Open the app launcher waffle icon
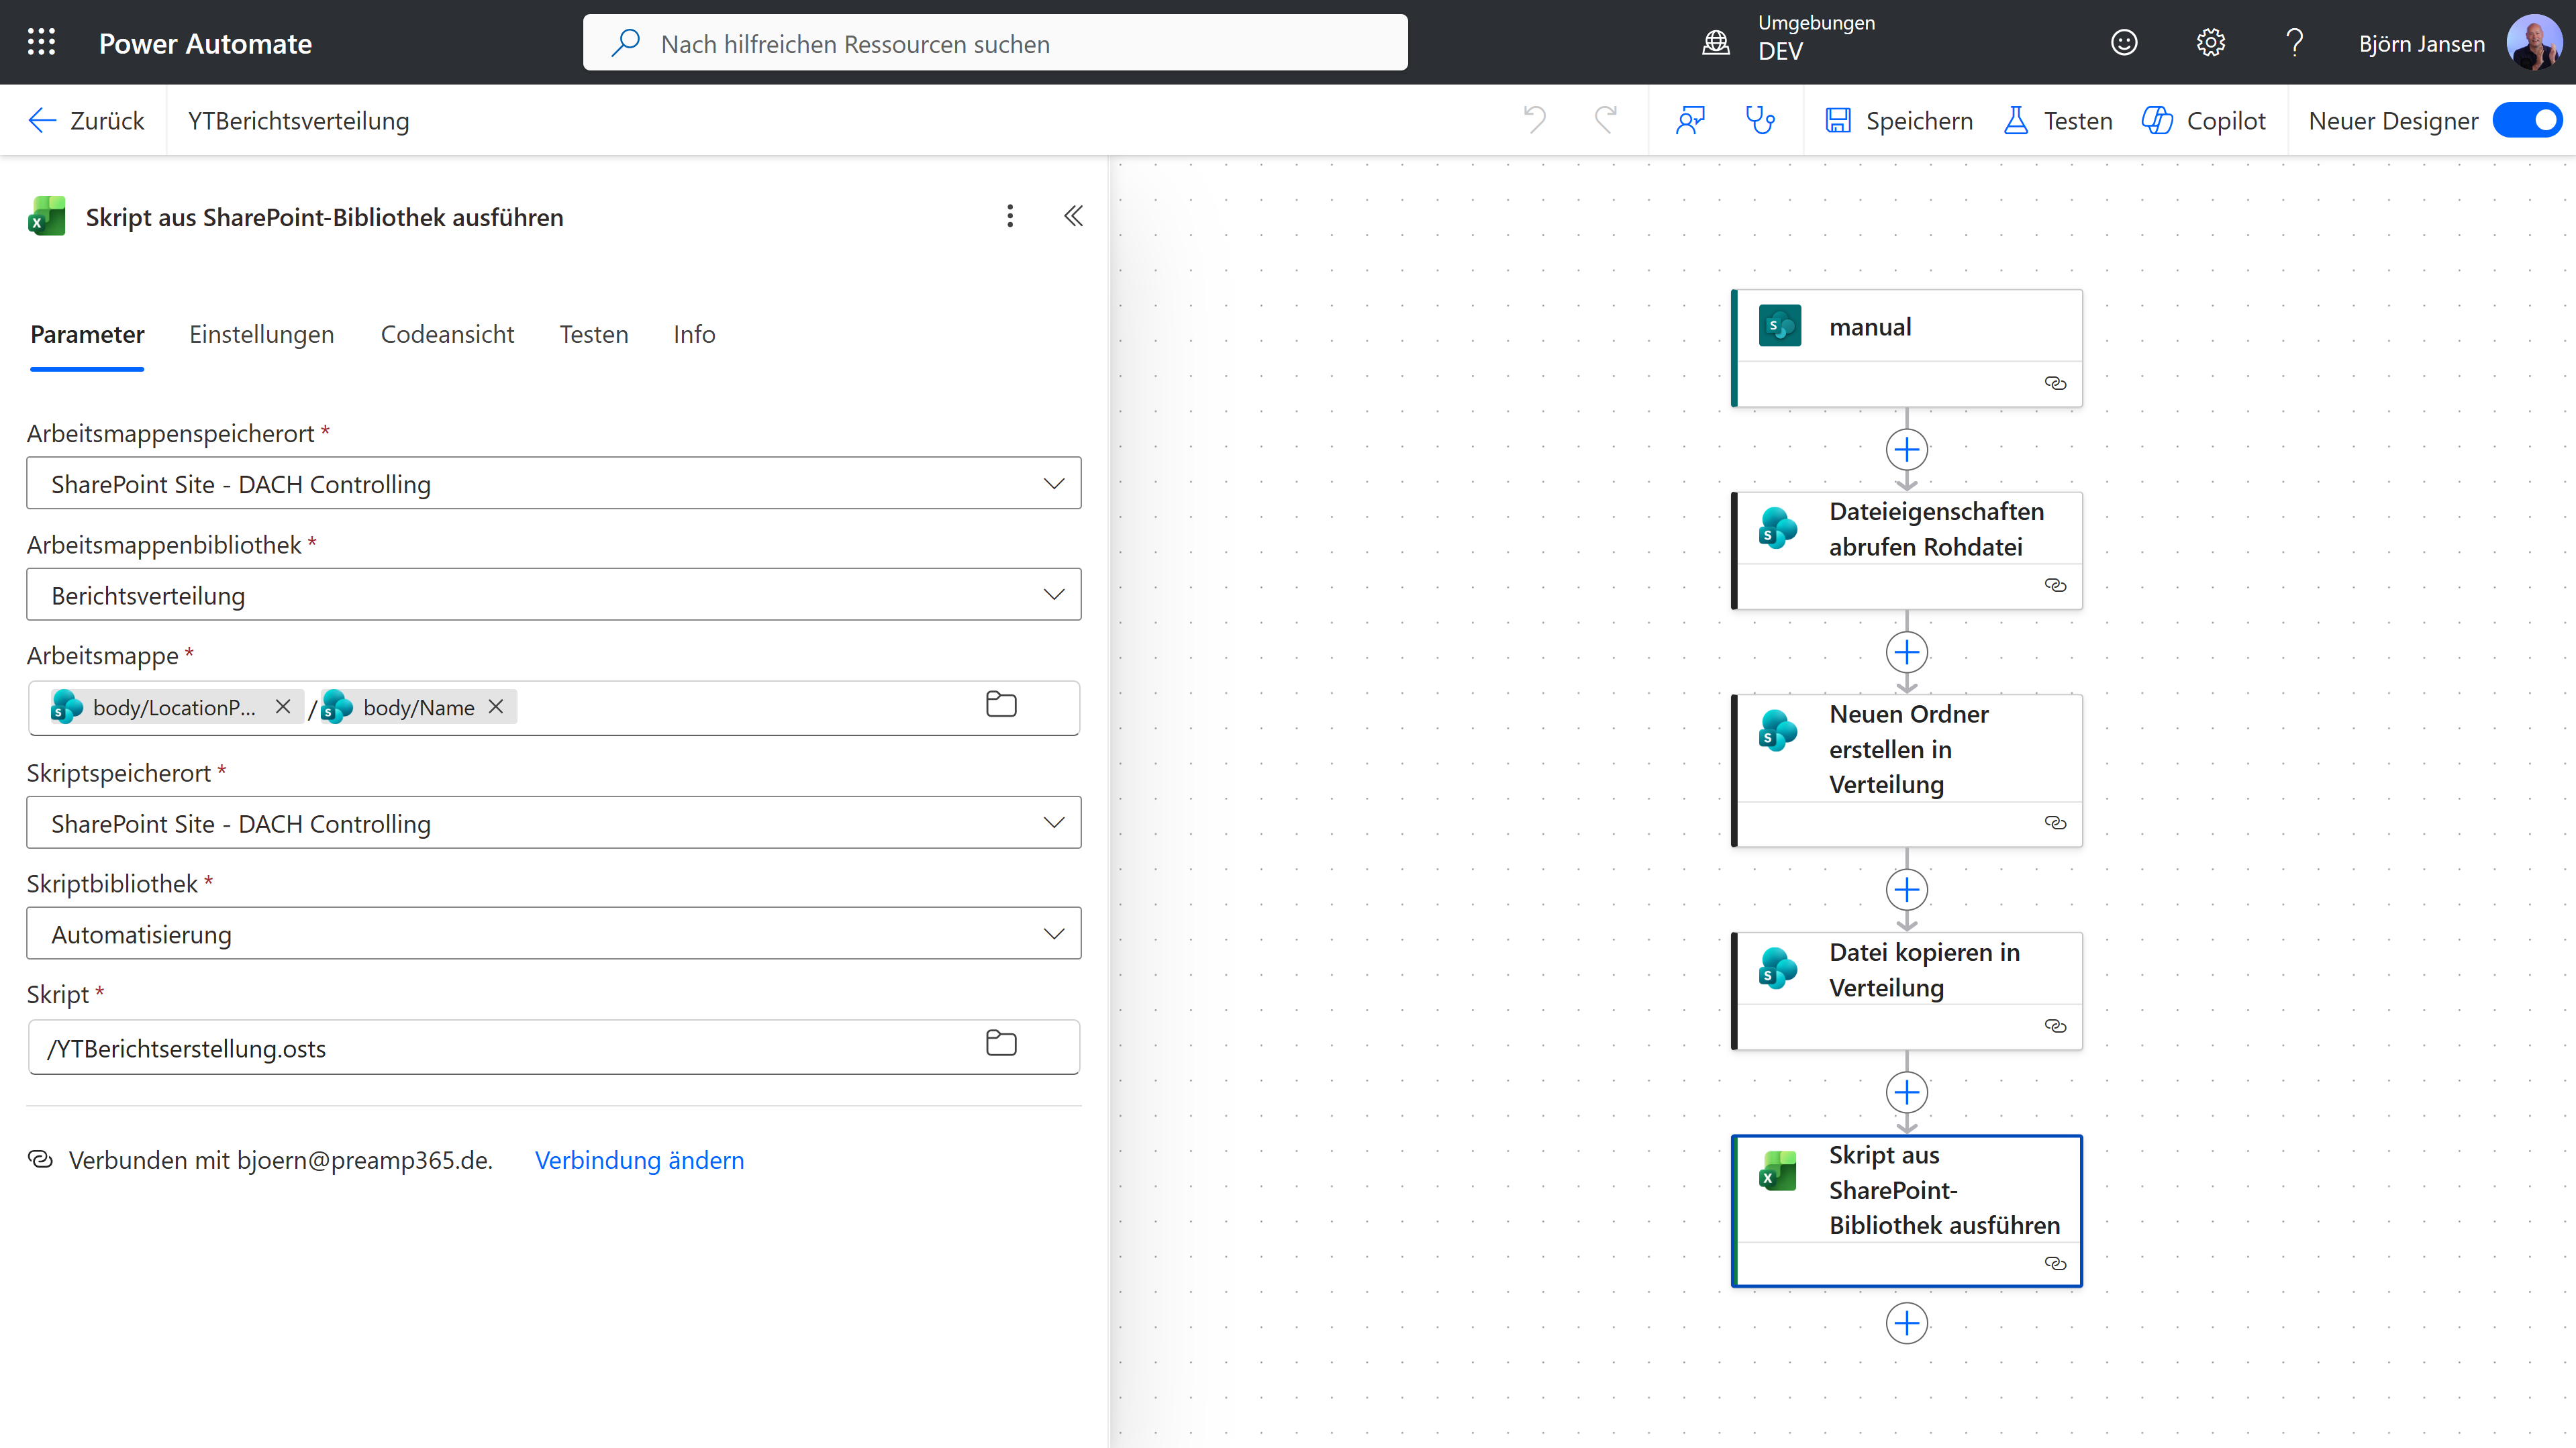The height and width of the screenshot is (1448, 2576). [x=41, y=42]
